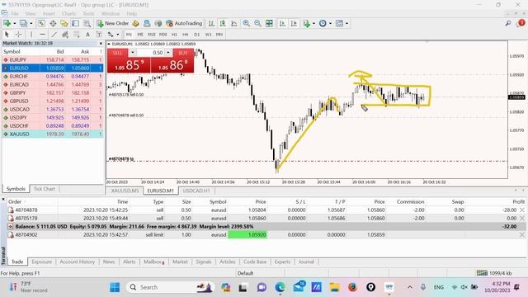Select the trendline drawing tool
This screenshot has width=528, height=297.
[54, 35]
